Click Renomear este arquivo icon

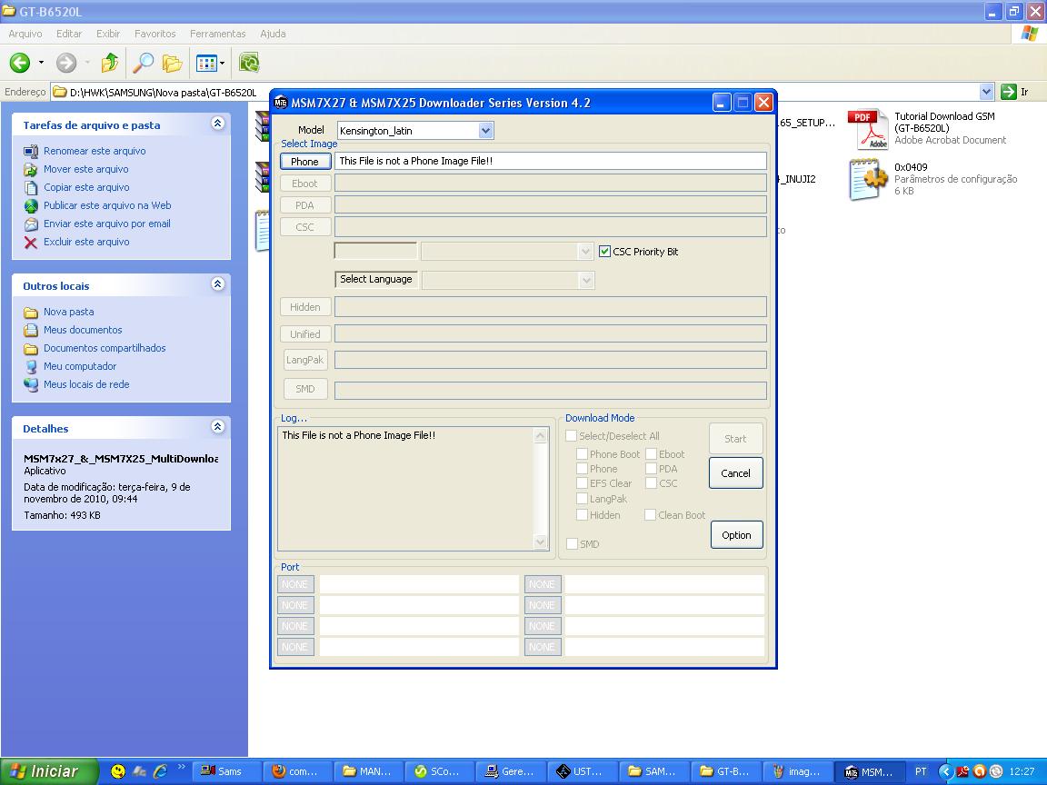[31, 152]
